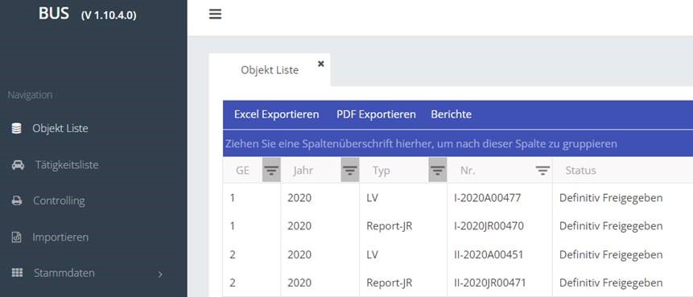Open the Nr. column filter
693x297 pixels.
tap(542, 170)
